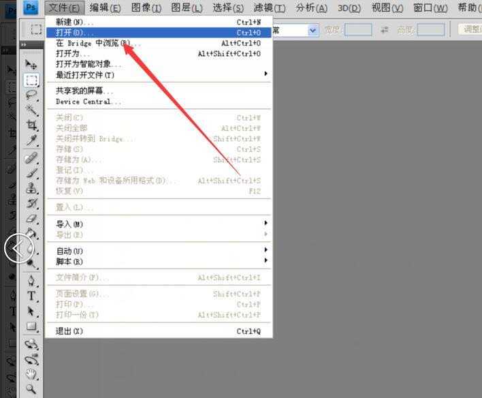Select the Eyedropper tool

click(x=31, y=140)
